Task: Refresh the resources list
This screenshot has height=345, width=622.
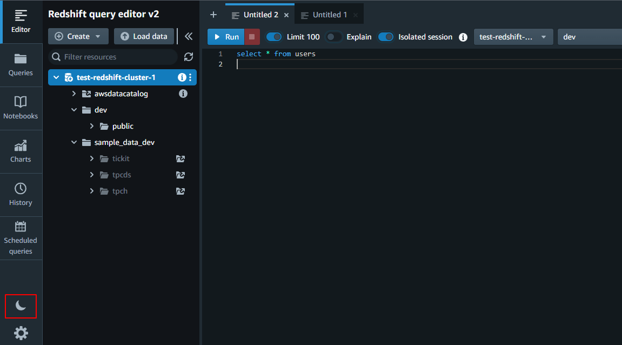Action: pyautogui.click(x=189, y=57)
